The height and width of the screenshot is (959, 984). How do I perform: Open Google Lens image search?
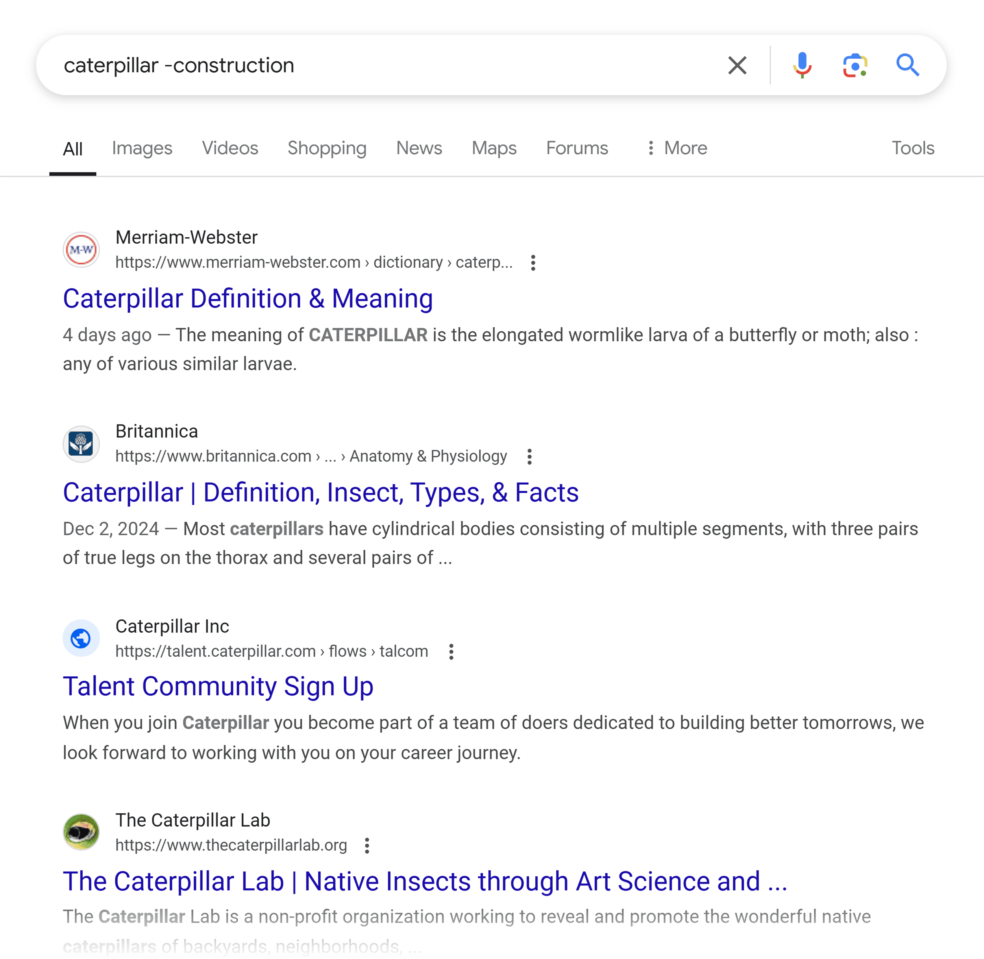855,65
